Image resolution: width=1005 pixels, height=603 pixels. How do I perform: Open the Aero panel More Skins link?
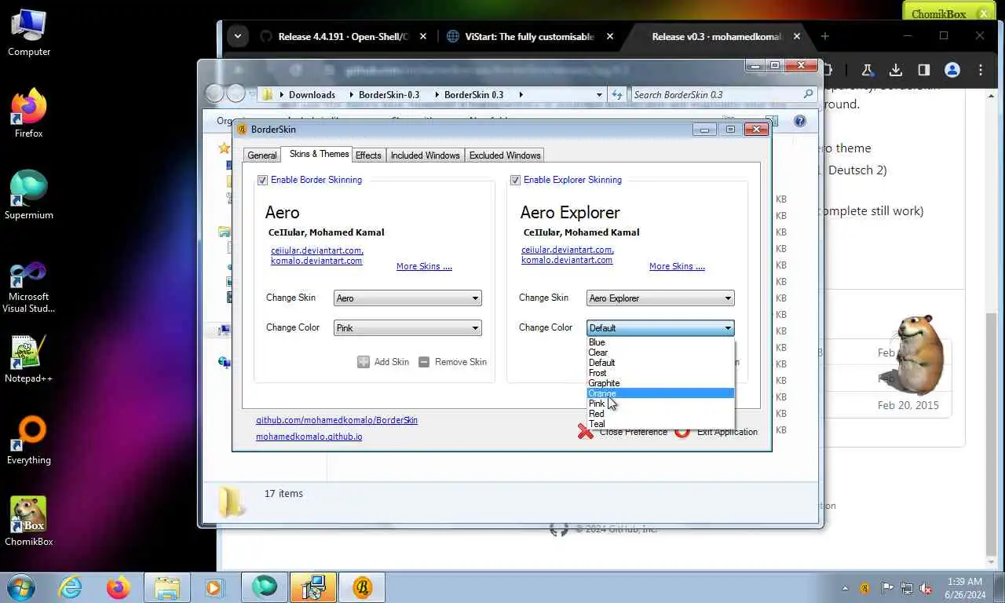point(424,266)
